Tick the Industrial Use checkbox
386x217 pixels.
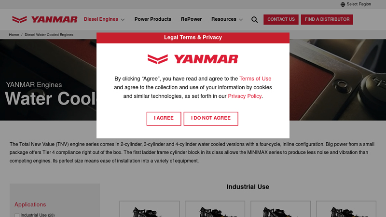pyautogui.click(x=17, y=215)
